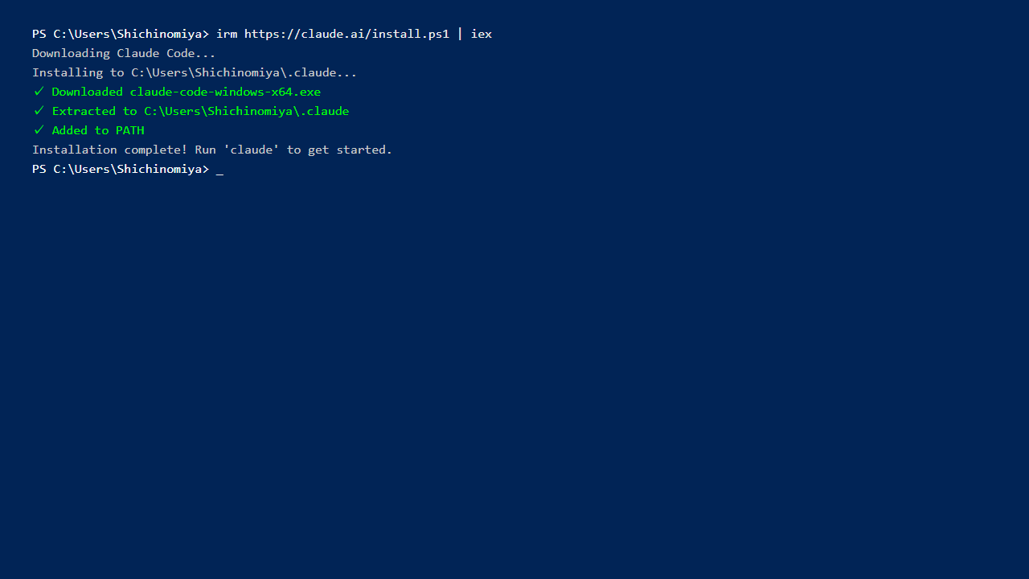Click the Shichinomiya path in the bottom prompt
The height and width of the screenshot is (579, 1029).
tap(159, 169)
